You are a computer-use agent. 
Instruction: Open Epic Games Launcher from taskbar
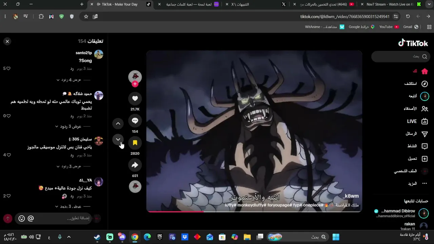pyautogui.click(x=160, y=237)
